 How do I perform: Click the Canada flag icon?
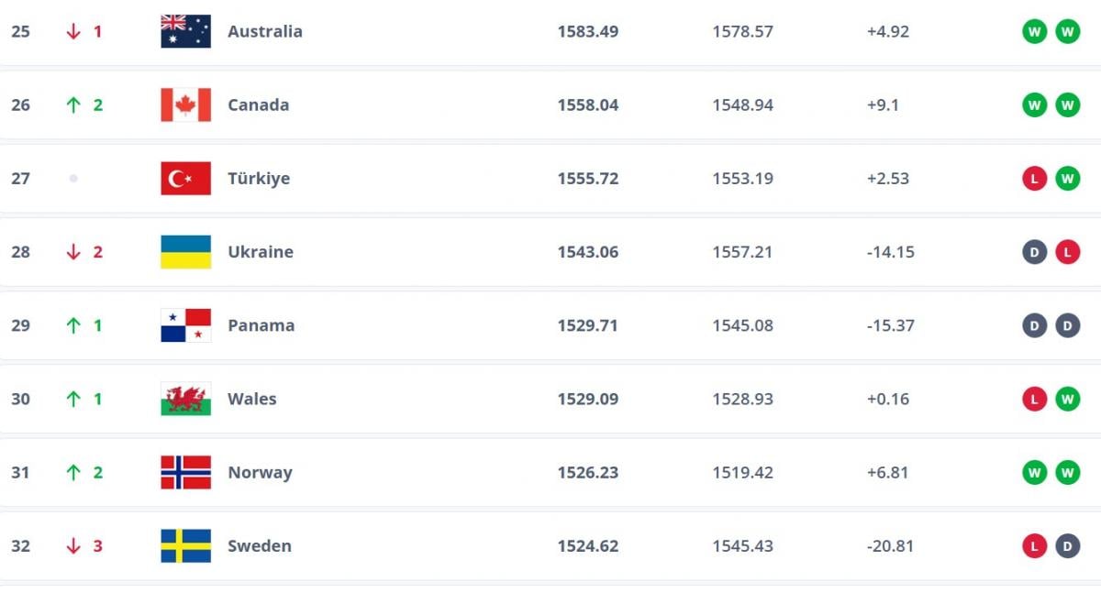click(x=185, y=104)
